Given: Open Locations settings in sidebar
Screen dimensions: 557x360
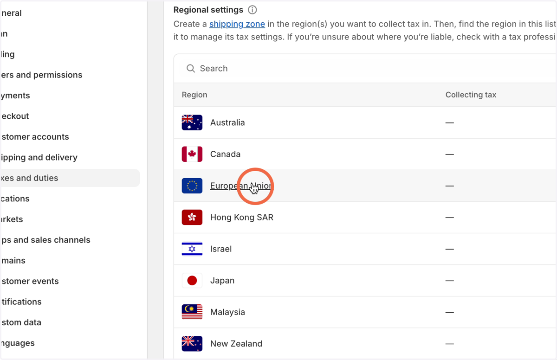Looking at the screenshot, I should coord(14,199).
